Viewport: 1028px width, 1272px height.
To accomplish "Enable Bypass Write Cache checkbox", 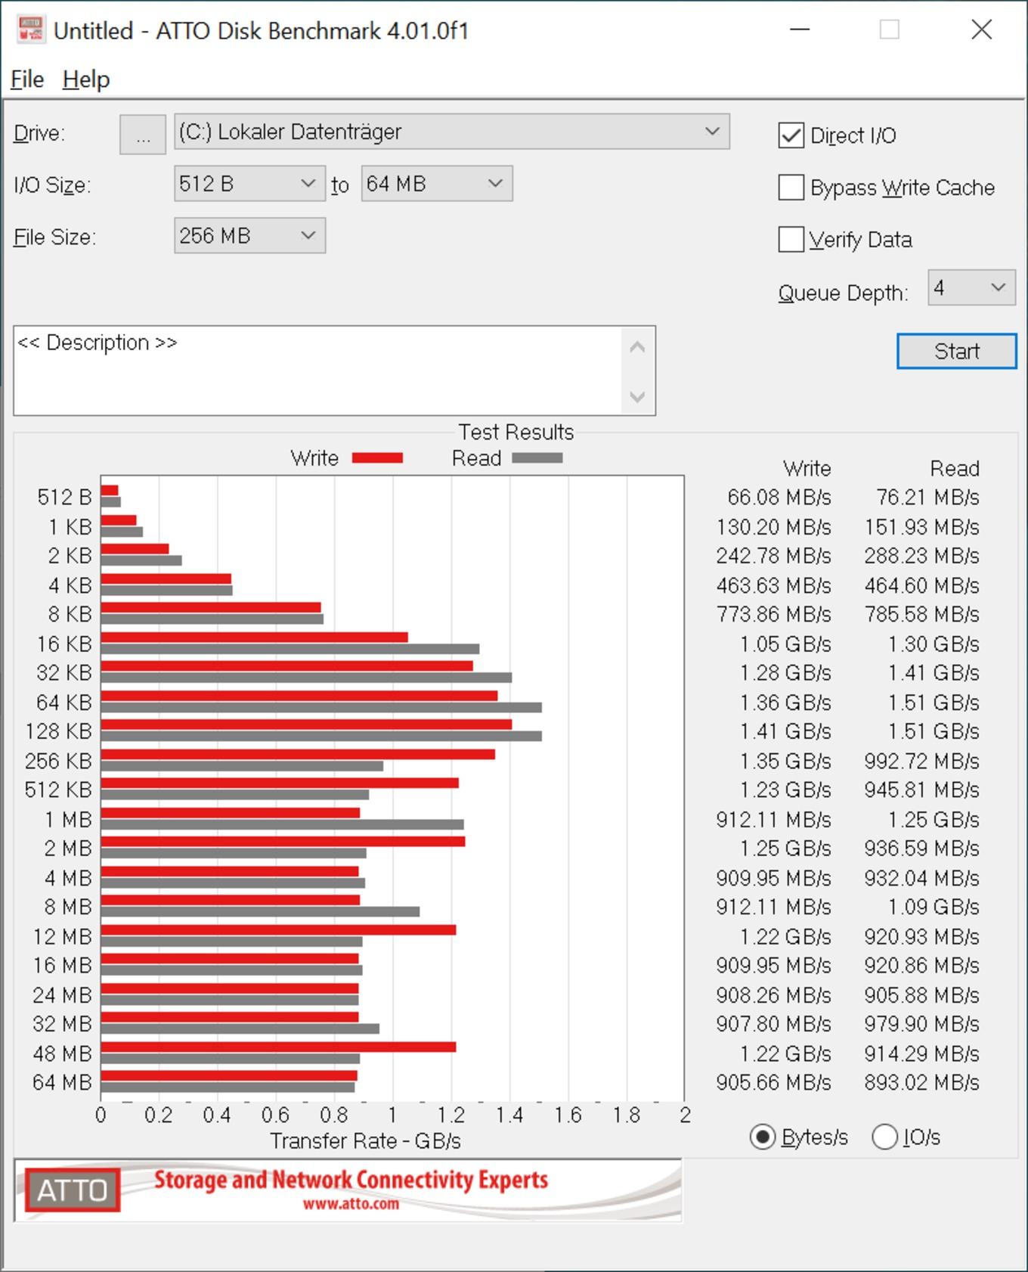I will pyautogui.click(x=791, y=188).
